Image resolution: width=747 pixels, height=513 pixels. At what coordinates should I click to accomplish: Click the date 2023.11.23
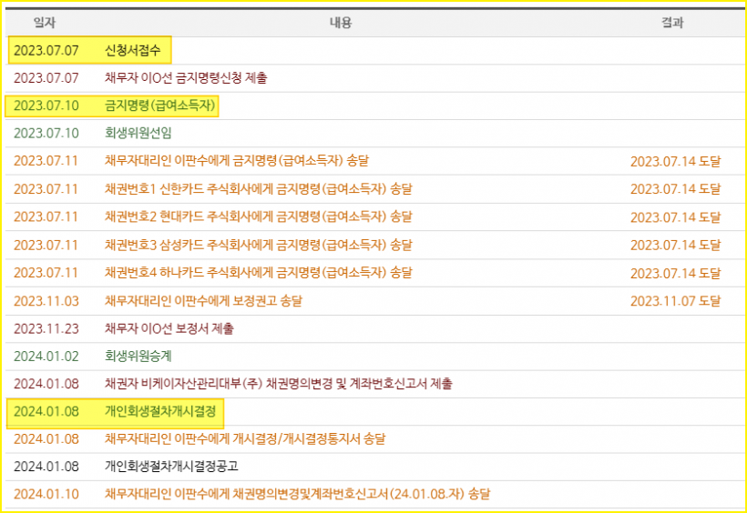tap(46, 328)
